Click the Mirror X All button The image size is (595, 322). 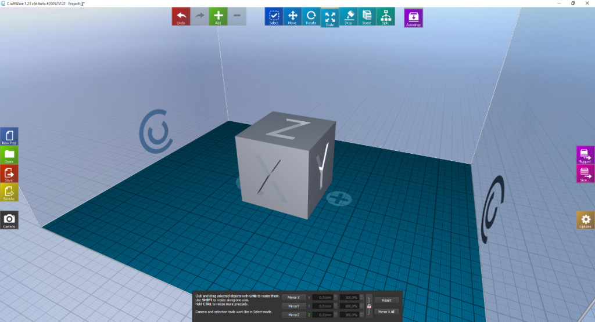[386, 312]
